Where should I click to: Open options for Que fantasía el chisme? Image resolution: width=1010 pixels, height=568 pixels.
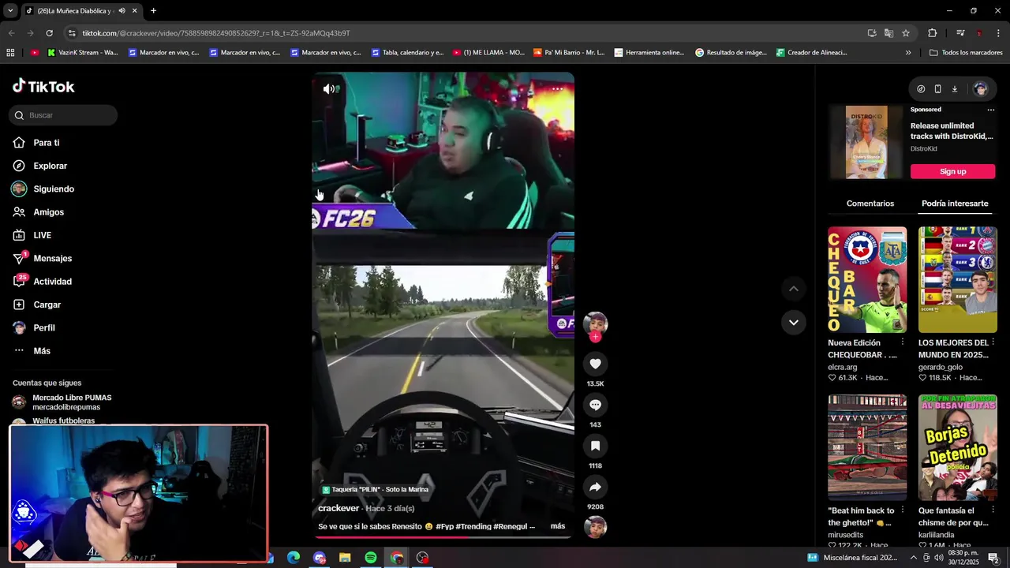pyautogui.click(x=993, y=510)
